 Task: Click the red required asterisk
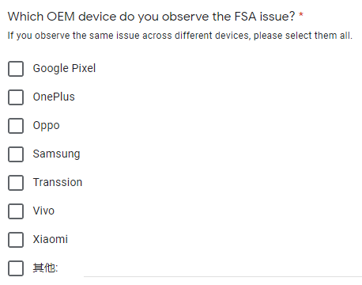click(301, 14)
